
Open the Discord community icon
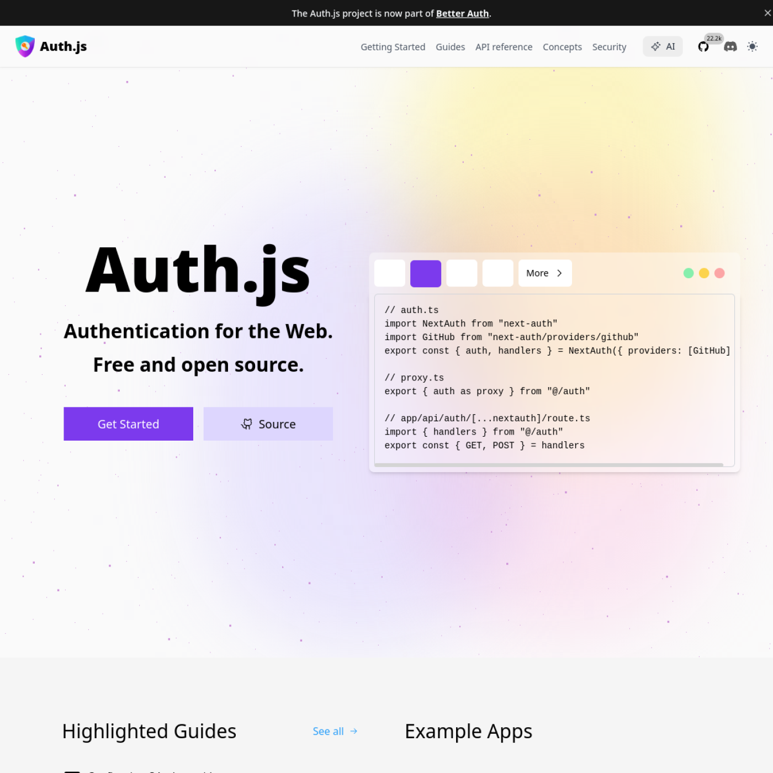tap(730, 46)
